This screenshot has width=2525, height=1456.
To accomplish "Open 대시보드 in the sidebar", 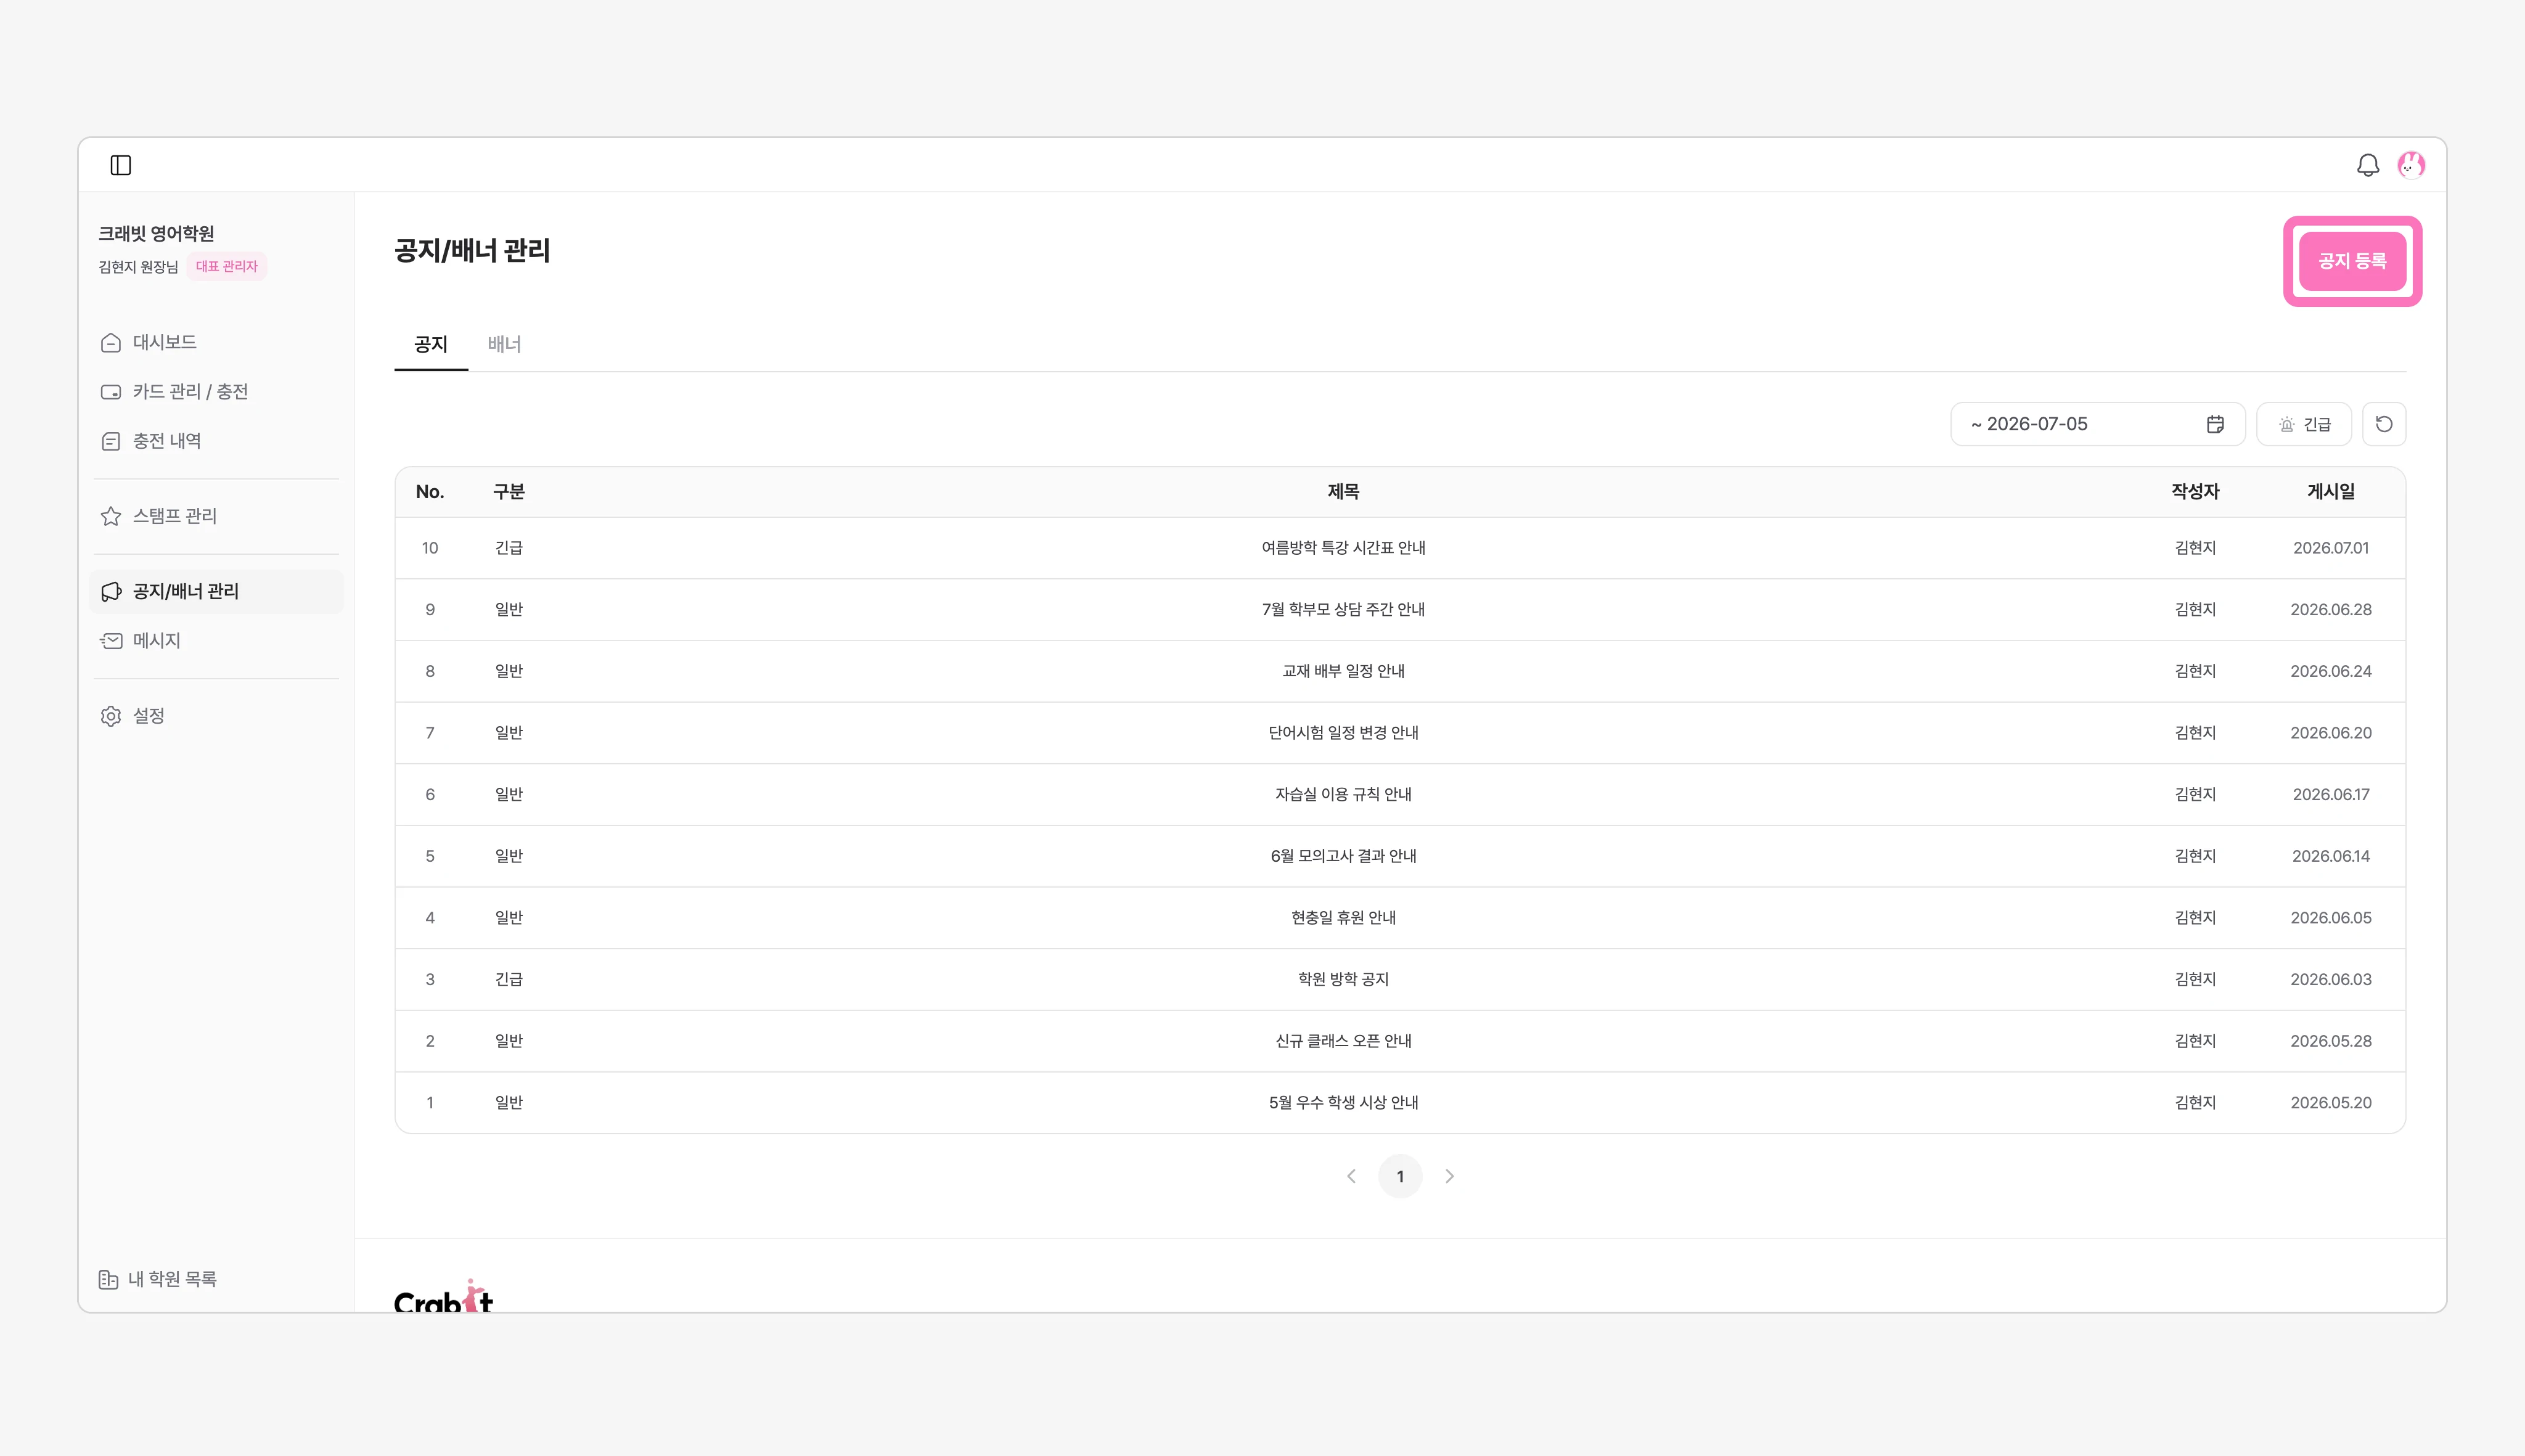I will pos(216,343).
